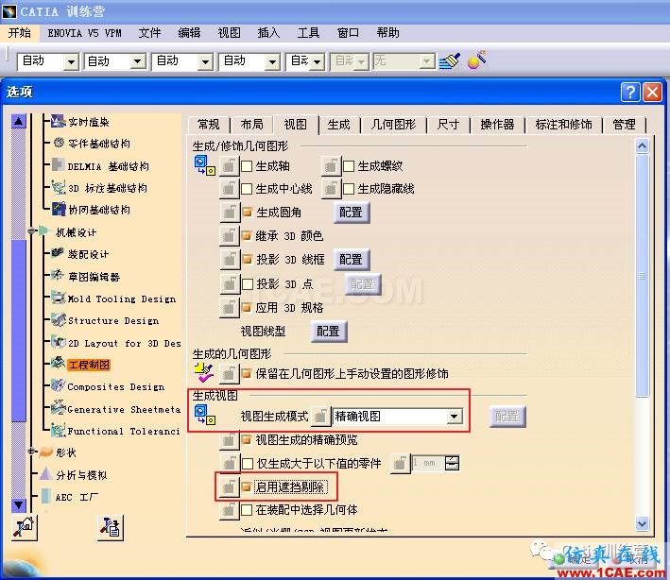Click the lock icon beside 生成轴
The width and height of the screenshot is (670, 580).
tap(229, 165)
